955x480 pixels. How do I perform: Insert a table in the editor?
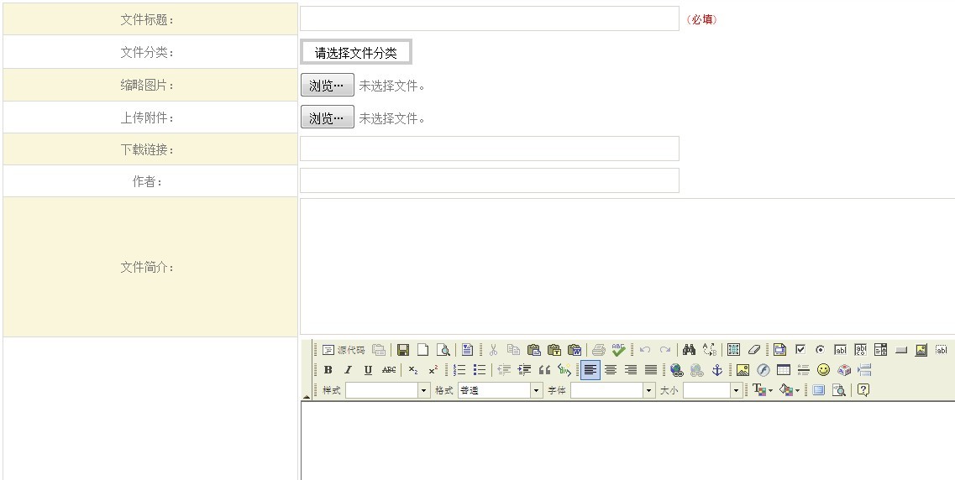click(x=783, y=370)
